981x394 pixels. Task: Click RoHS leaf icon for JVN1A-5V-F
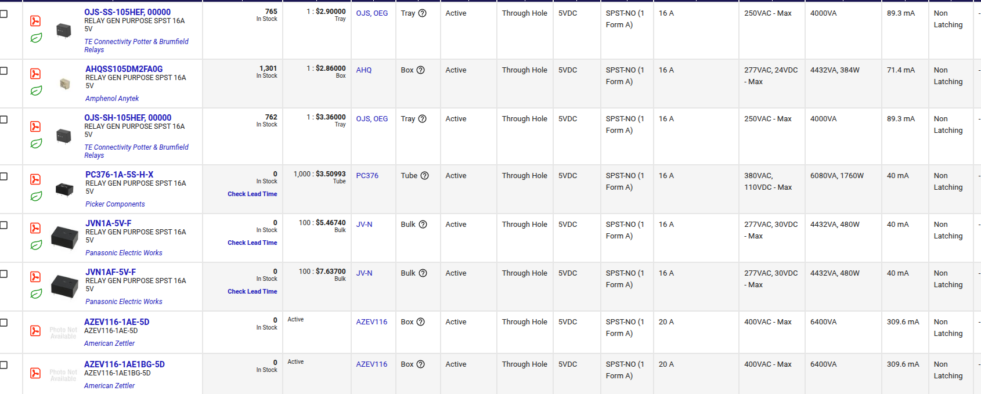tap(36, 245)
